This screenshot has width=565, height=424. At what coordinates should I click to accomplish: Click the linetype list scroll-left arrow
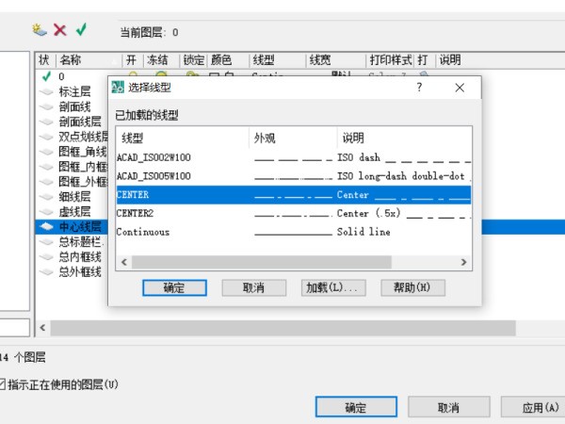point(124,262)
